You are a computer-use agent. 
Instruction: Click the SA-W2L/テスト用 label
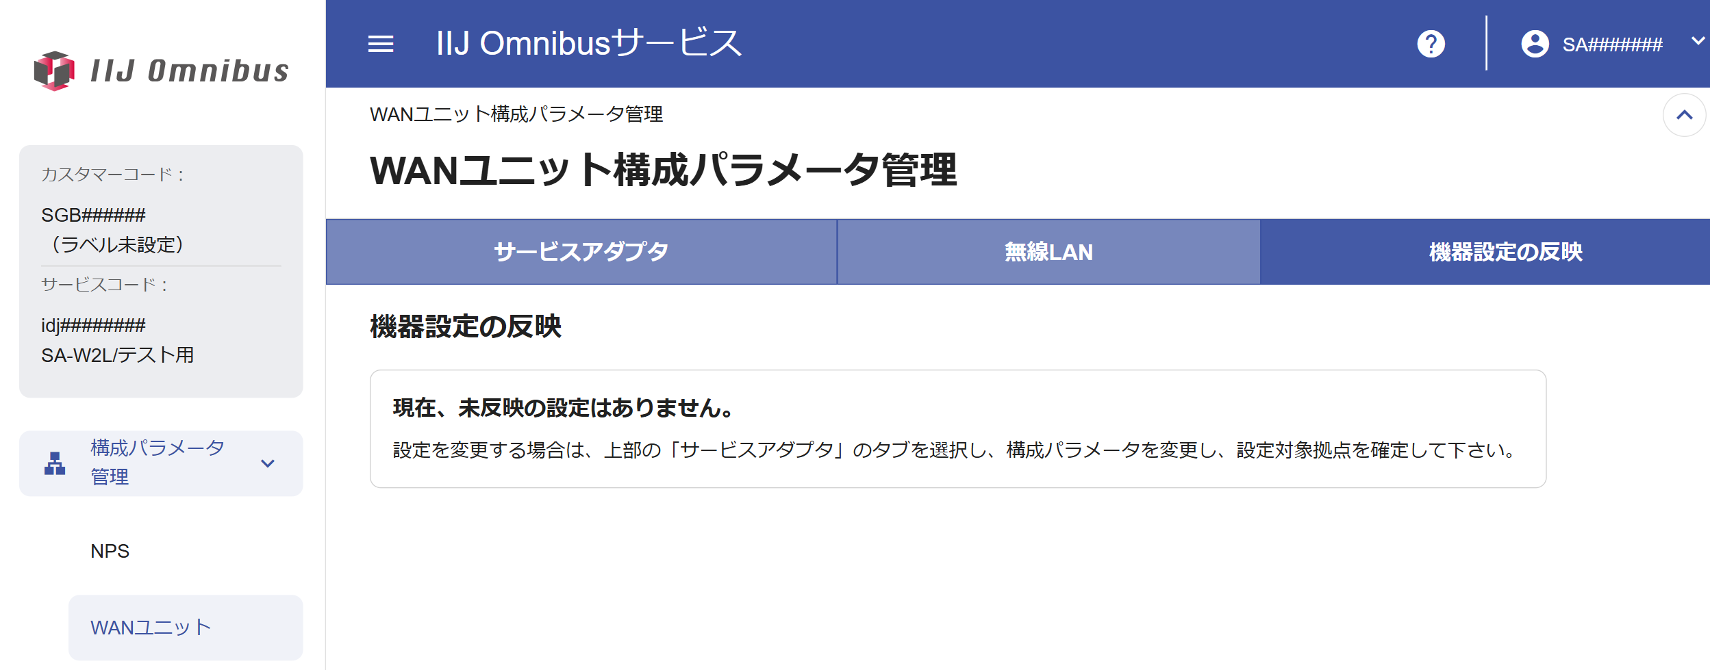pyautogui.click(x=117, y=355)
